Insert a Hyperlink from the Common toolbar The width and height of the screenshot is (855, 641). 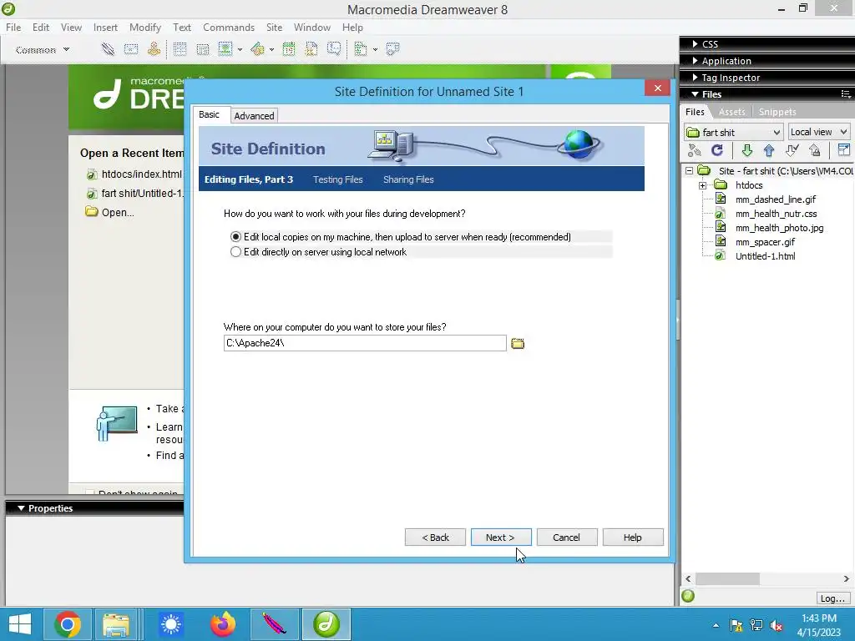[108, 49]
